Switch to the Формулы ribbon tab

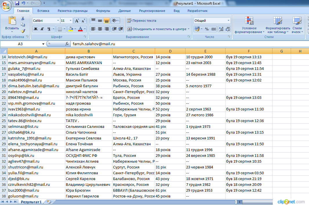pyautogui.click(x=103, y=11)
